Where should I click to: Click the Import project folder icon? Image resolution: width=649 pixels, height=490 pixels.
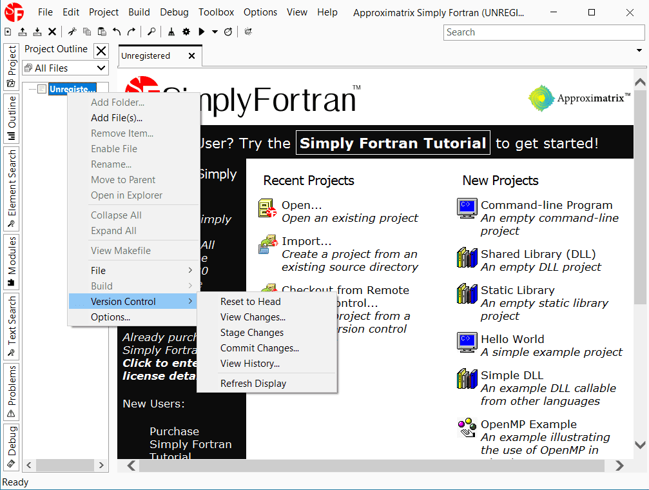click(268, 244)
